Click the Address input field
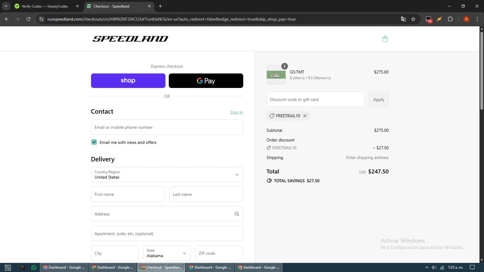The image size is (484, 272). coord(167,214)
